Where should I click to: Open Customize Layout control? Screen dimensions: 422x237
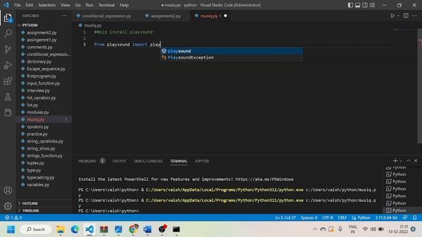coord(373,5)
